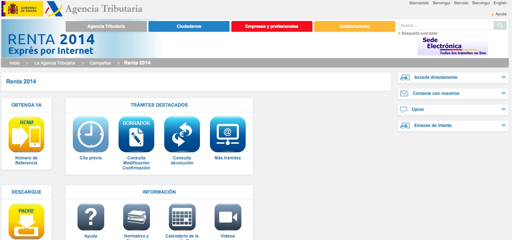Open the Búsqueda avanzada link
Viewport: 512px width, 240px height.
419,33
